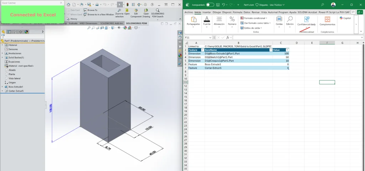Open Copilot in the Excel ribbon
365x171 pixels.
pyautogui.click(x=345, y=18)
